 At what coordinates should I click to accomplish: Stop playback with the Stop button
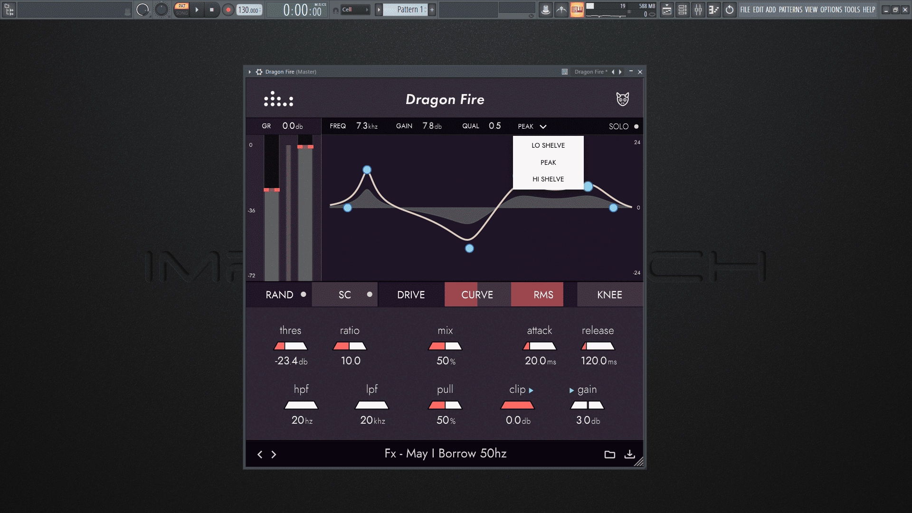pos(212,9)
